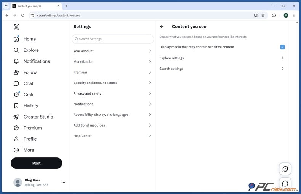
Task: Click the browser back arrow
Action: pyautogui.click(x=7, y=15)
